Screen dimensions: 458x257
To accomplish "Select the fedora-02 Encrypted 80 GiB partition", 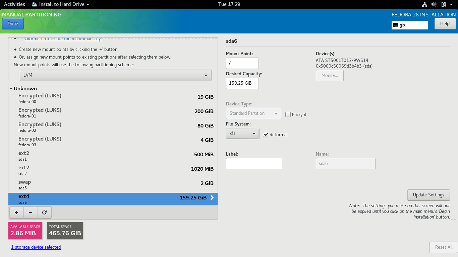I will coord(113,127).
